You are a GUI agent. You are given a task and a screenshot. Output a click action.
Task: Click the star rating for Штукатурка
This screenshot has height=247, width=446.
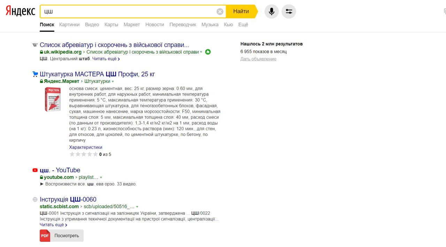84,154
